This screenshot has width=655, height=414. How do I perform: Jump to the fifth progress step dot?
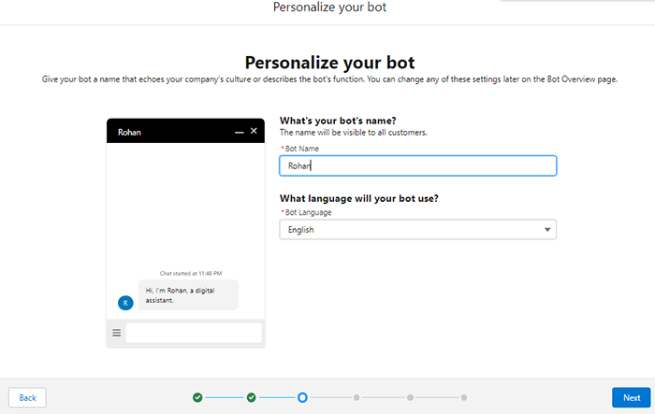[410, 397]
